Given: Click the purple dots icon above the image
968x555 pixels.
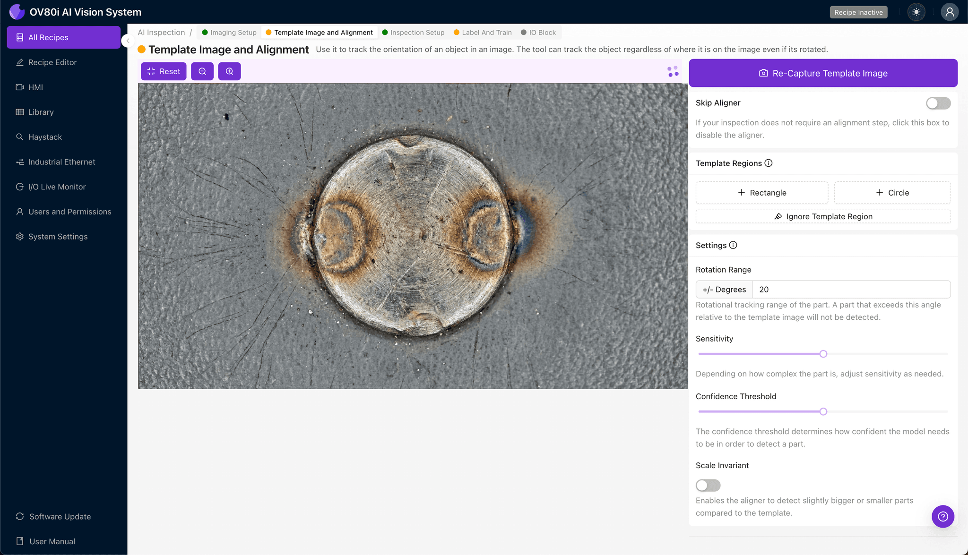Looking at the screenshot, I should click(x=673, y=71).
